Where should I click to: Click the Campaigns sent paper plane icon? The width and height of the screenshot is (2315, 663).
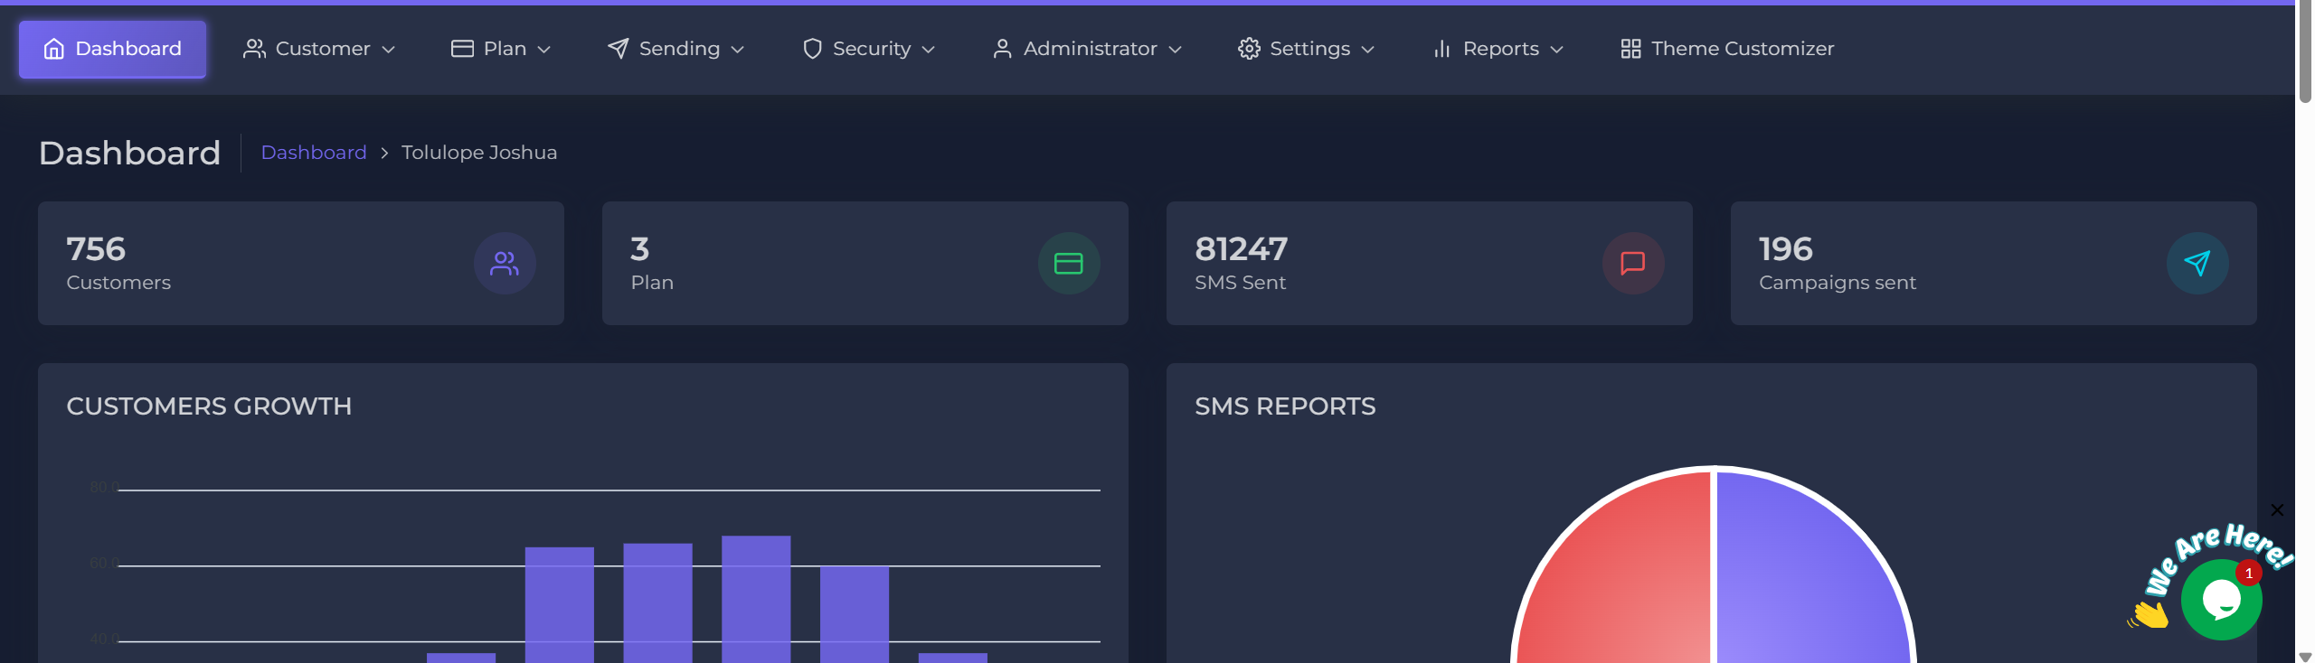[2197, 264]
